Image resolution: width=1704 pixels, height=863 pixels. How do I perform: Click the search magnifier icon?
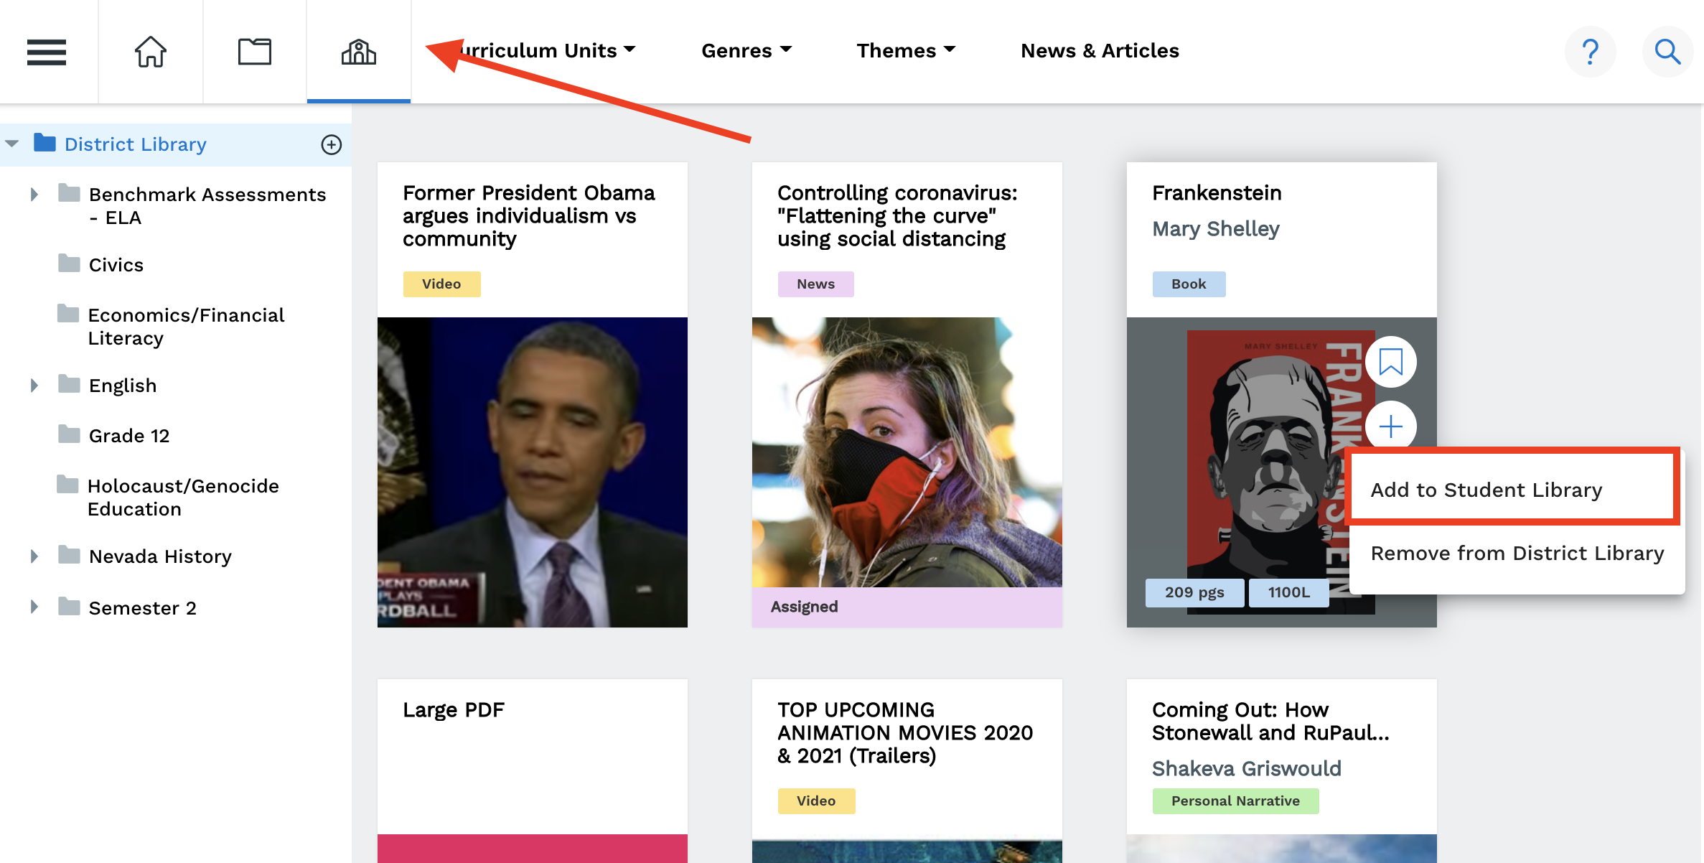click(1667, 52)
